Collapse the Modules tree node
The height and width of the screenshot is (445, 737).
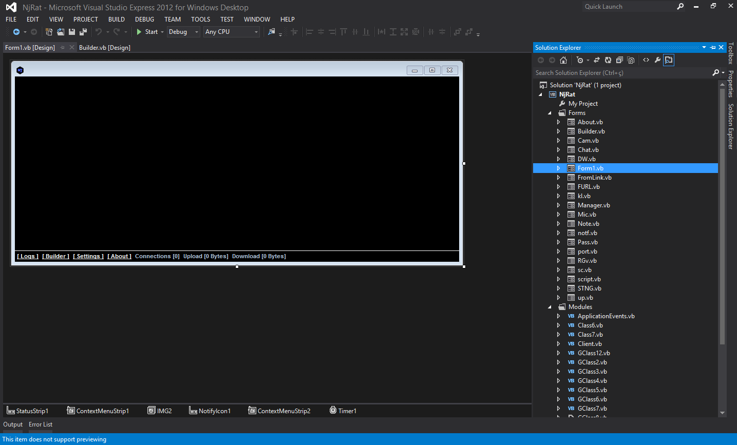[x=549, y=306]
